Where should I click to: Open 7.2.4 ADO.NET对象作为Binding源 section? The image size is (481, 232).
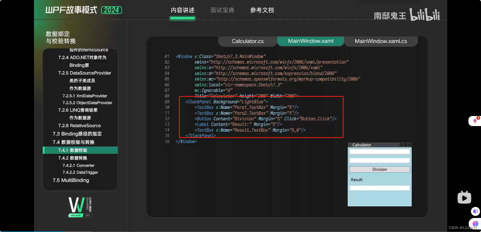pyautogui.click(x=82, y=61)
